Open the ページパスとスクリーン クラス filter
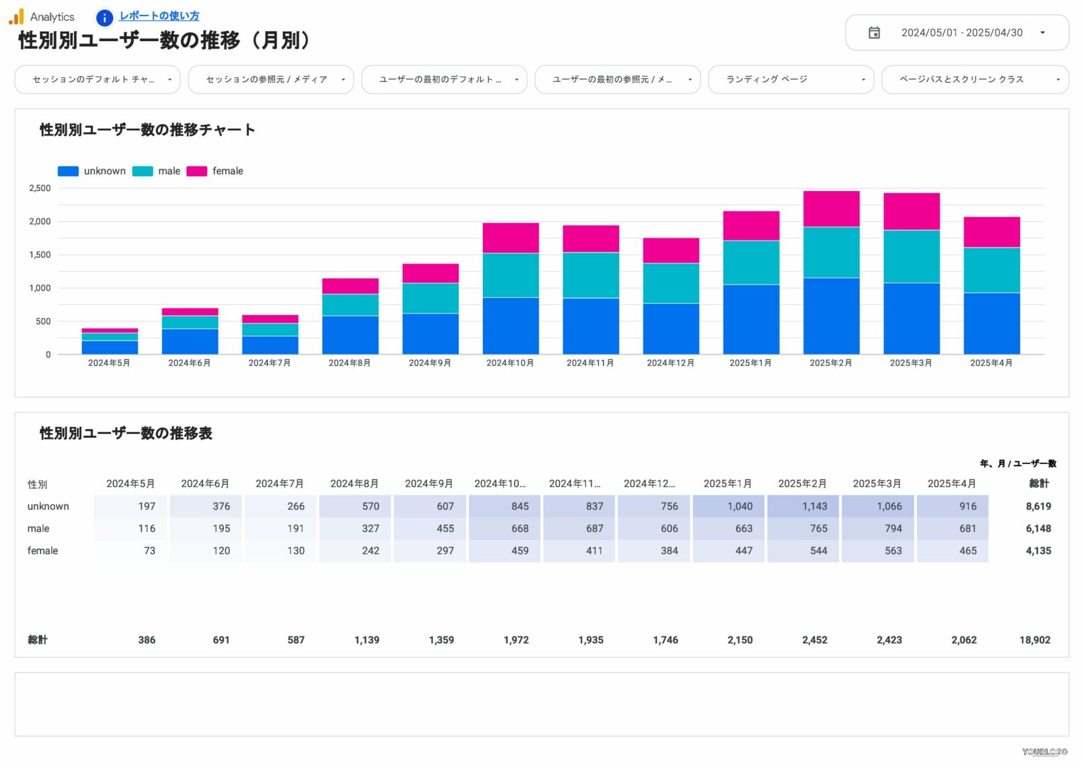Image resolution: width=1084 pixels, height=766 pixels. coord(974,79)
